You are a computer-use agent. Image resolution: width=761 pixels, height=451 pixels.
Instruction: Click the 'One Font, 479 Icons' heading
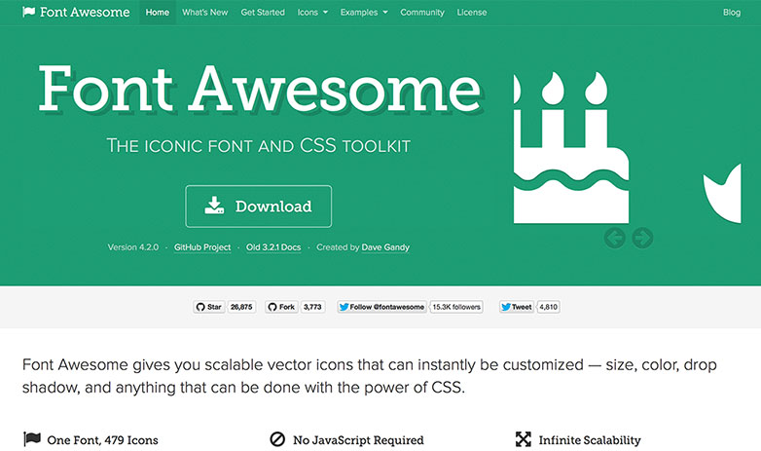(102, 440)
